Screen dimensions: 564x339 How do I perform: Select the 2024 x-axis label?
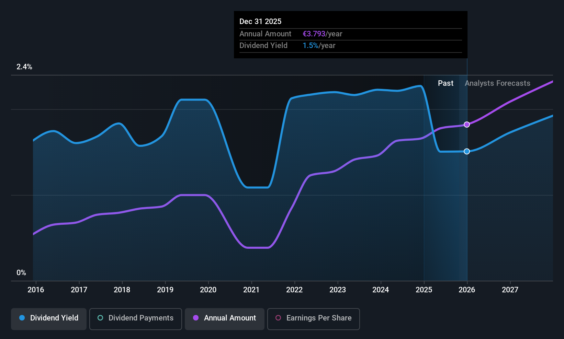[381, 290]
